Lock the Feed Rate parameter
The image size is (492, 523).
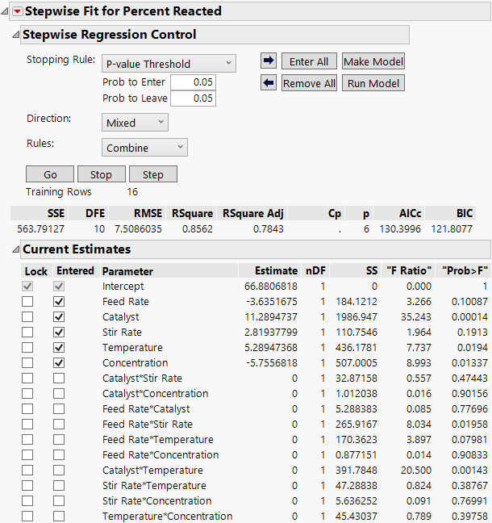(27, 302)
